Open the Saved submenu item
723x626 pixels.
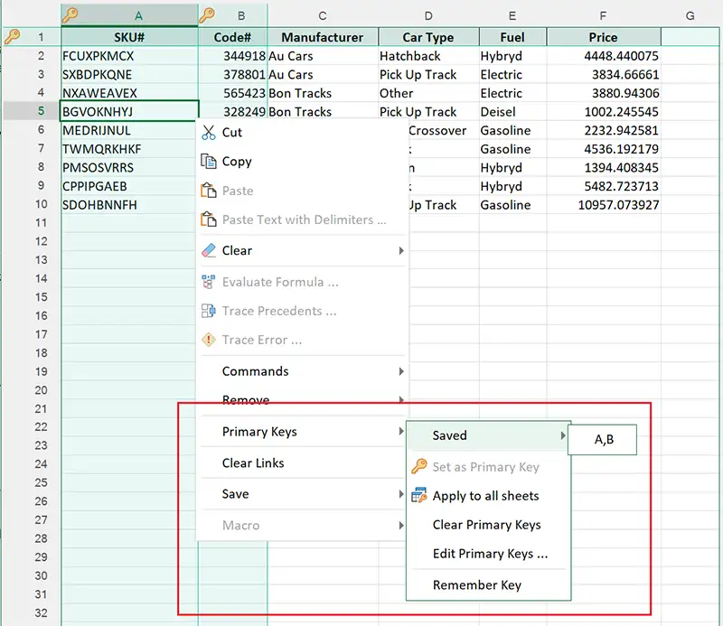(x=449, y=435)
